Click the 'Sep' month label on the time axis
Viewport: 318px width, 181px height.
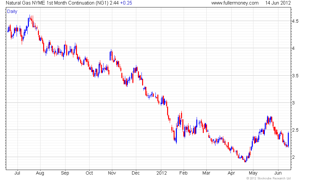[x=65, y=173]
